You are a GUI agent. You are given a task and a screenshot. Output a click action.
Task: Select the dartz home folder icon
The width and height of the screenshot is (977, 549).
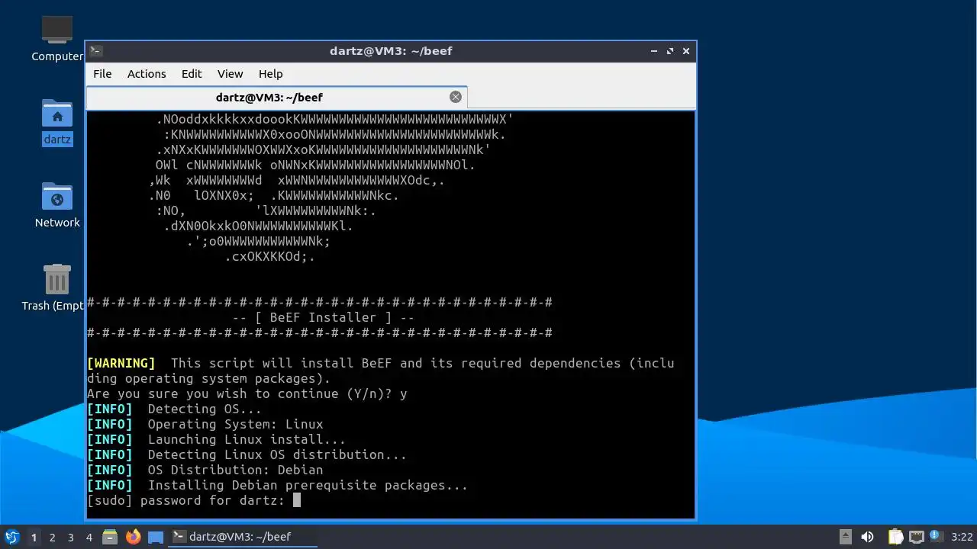pyautogui.click(x=57, y=122)
